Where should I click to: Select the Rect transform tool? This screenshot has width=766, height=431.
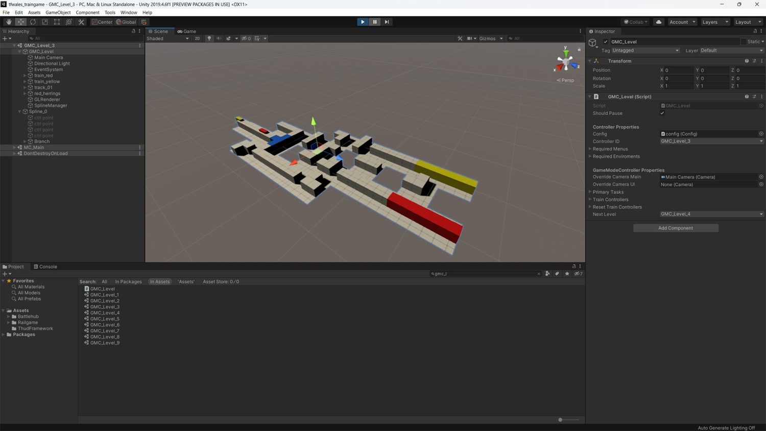(x=57, y=22)
